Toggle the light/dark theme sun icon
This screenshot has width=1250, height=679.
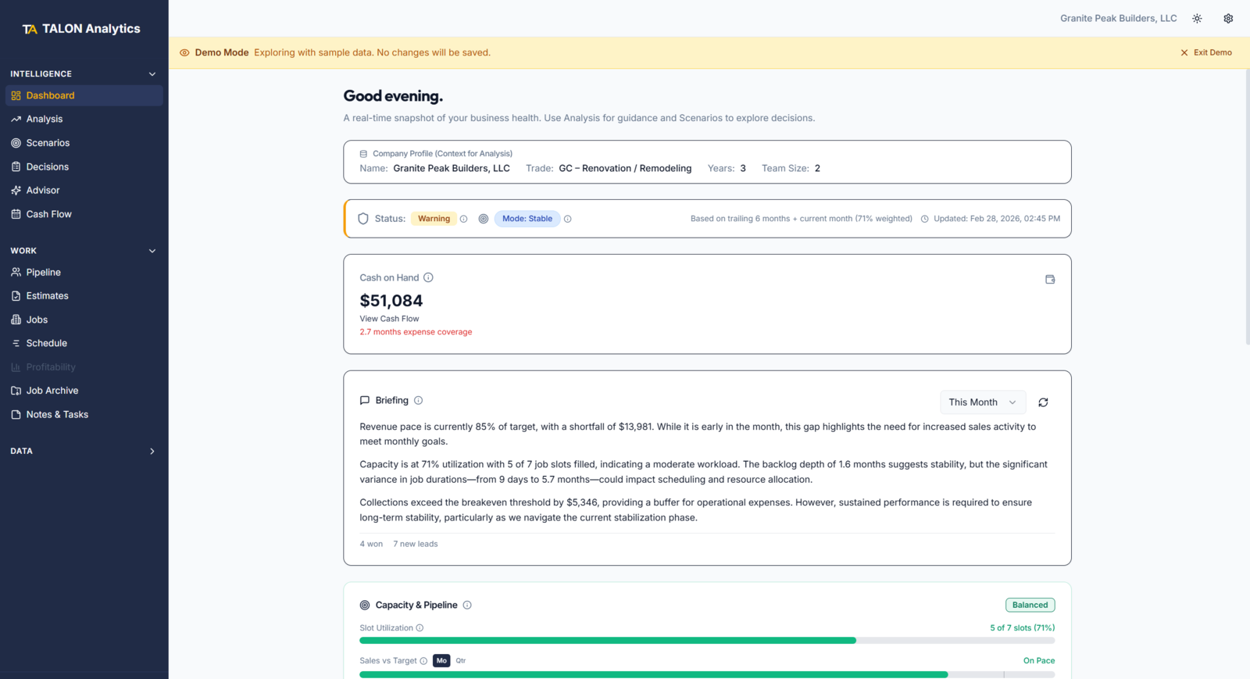tap(1197, 19)
